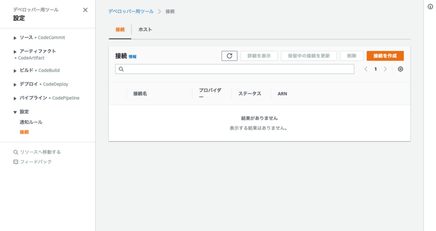
Task: Switch to the ホスト tab
Action: click(145, 30)
